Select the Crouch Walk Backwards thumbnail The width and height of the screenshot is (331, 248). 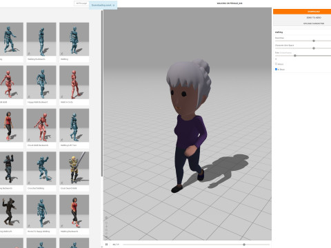pyautogui.click(x=41, y=125)
